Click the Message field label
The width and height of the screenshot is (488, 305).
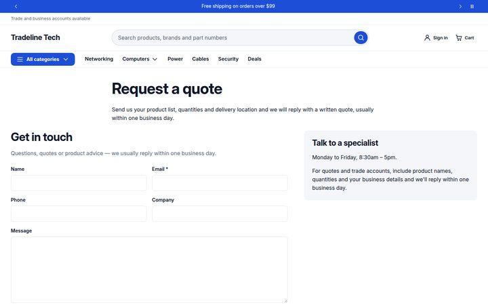click(21, 230)
